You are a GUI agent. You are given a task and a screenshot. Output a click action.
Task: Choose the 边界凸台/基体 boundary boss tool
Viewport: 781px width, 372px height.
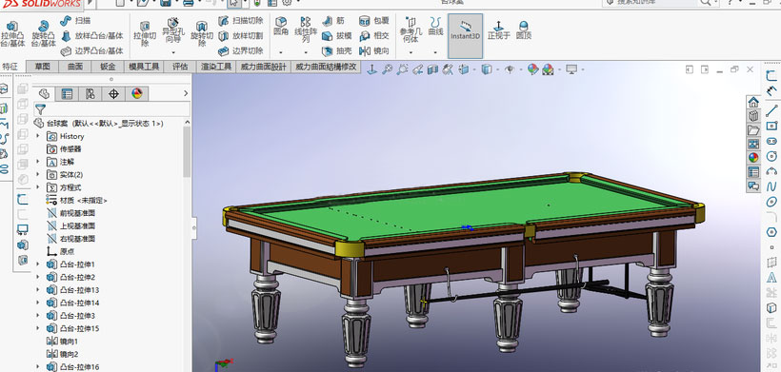click(x=91, y=50)
